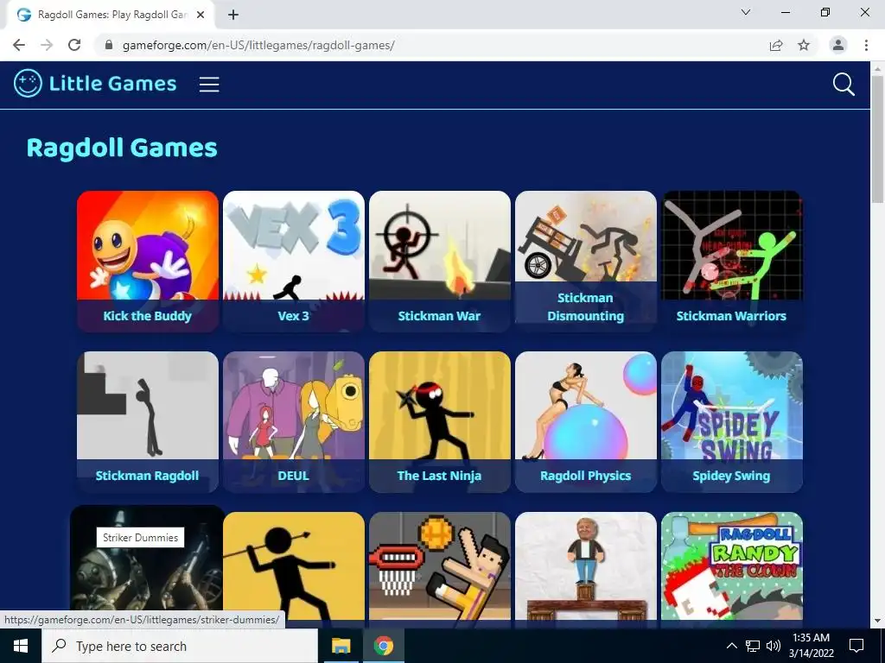Screen dimensions: 885x663
Task: Open the Windows Start menu
Action: pos(21,646)
